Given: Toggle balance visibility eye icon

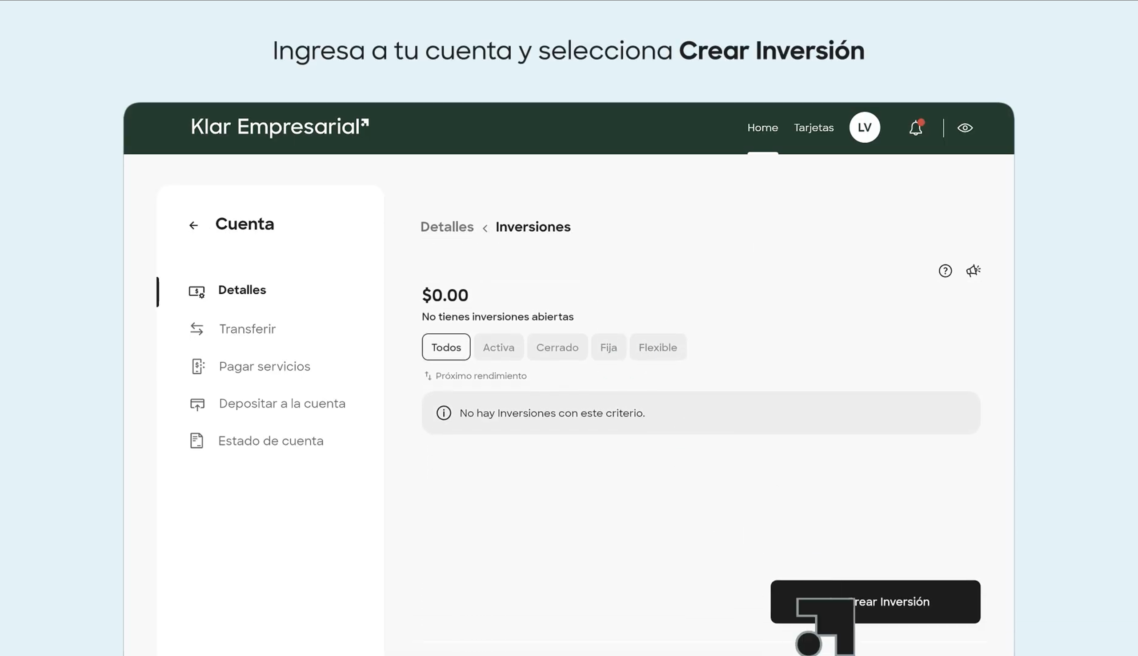Looking at the screenshot, I should (x=965, y=128).
